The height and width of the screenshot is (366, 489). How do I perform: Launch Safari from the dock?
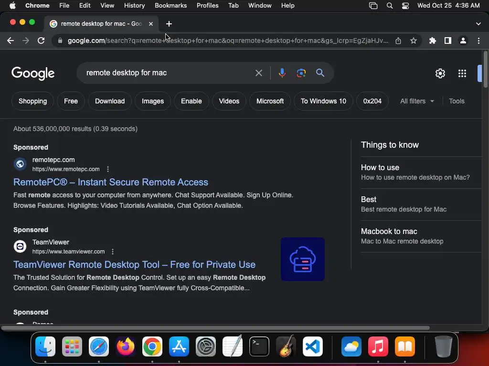(x=99, y=346)
